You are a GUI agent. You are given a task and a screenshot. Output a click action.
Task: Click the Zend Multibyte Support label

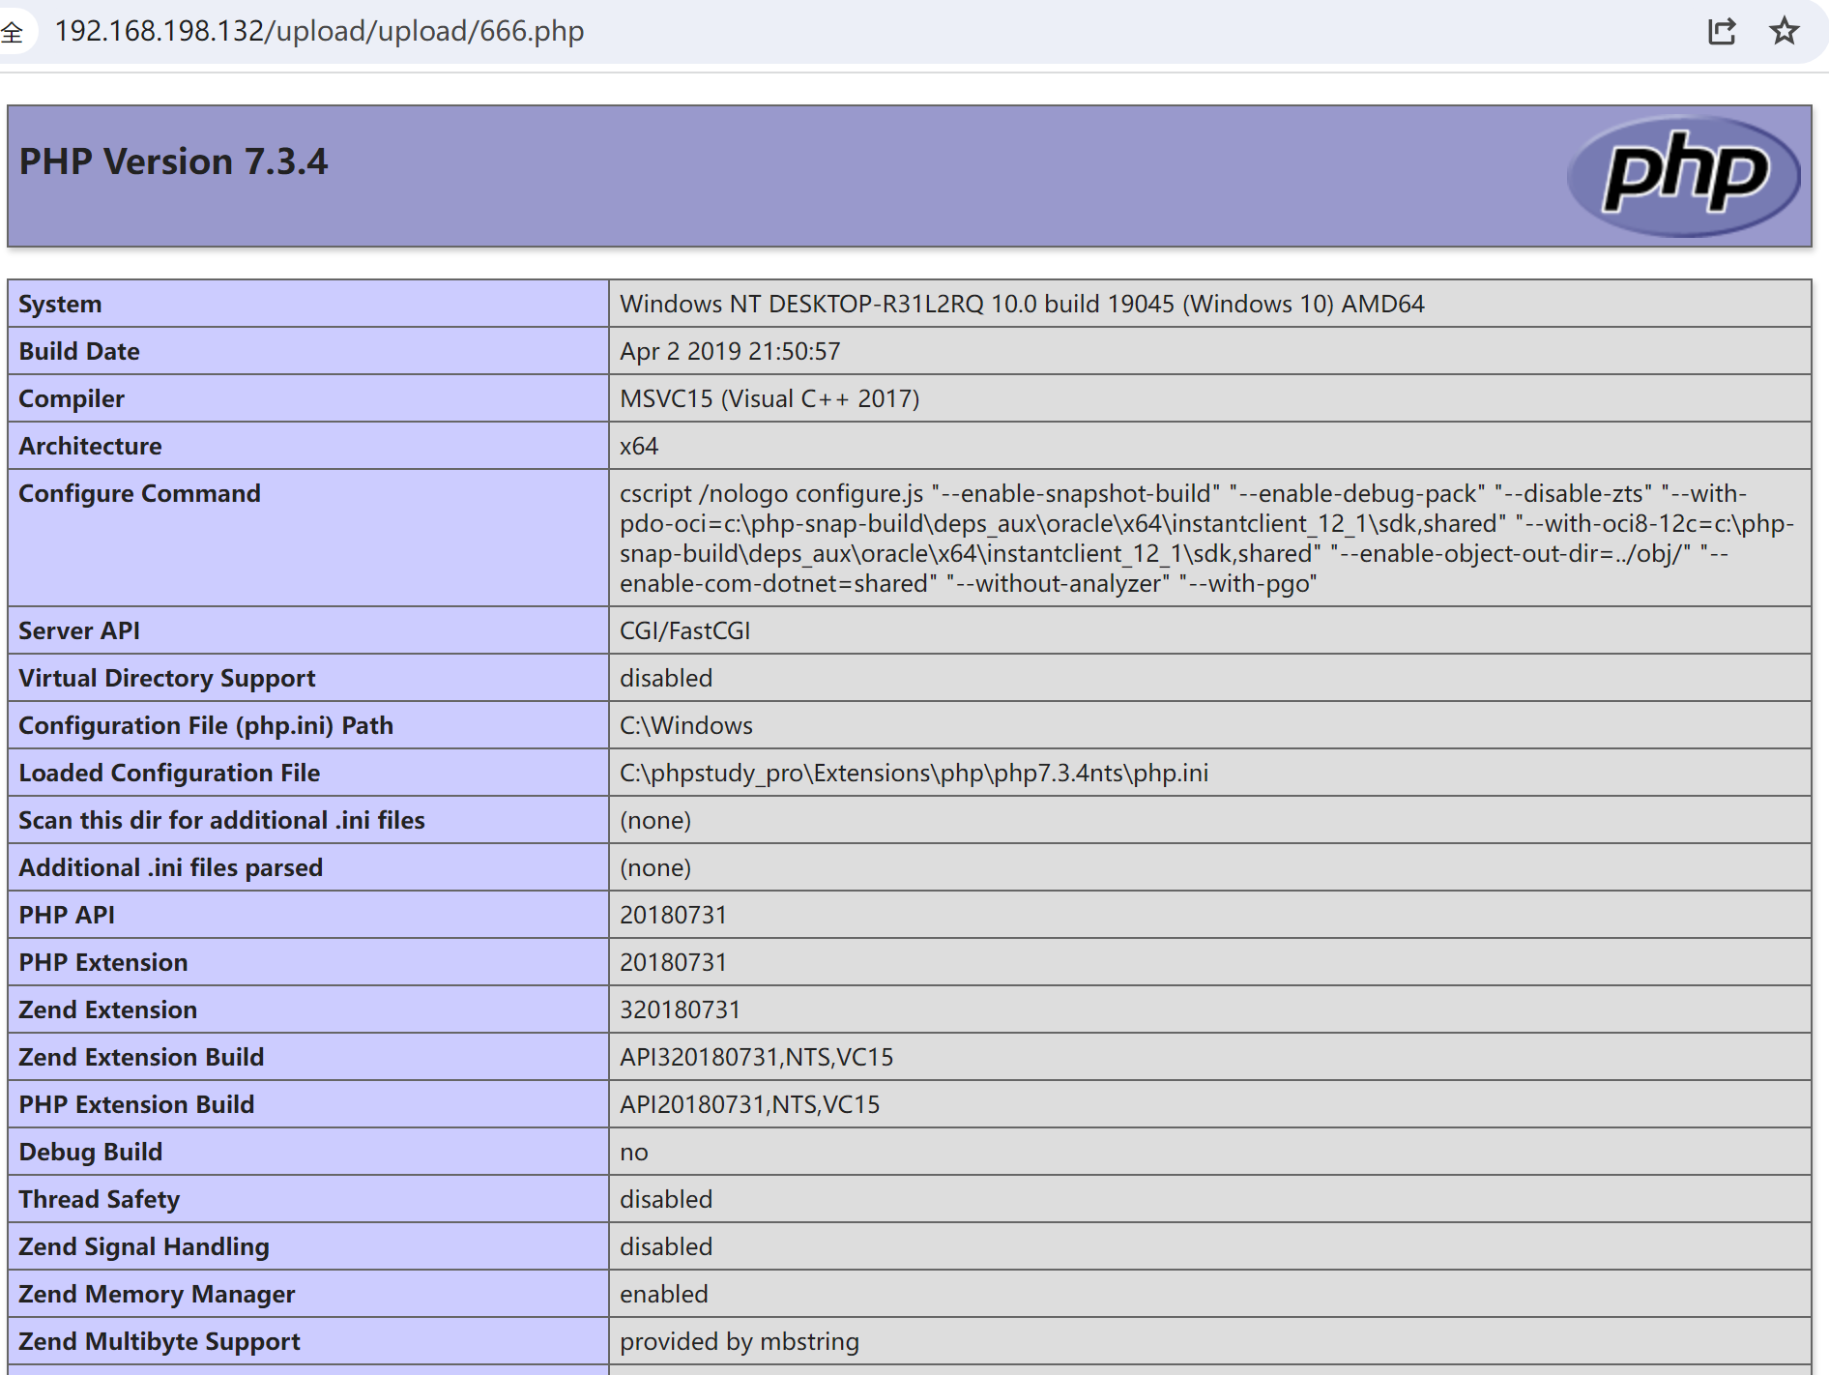(160, 1341)
